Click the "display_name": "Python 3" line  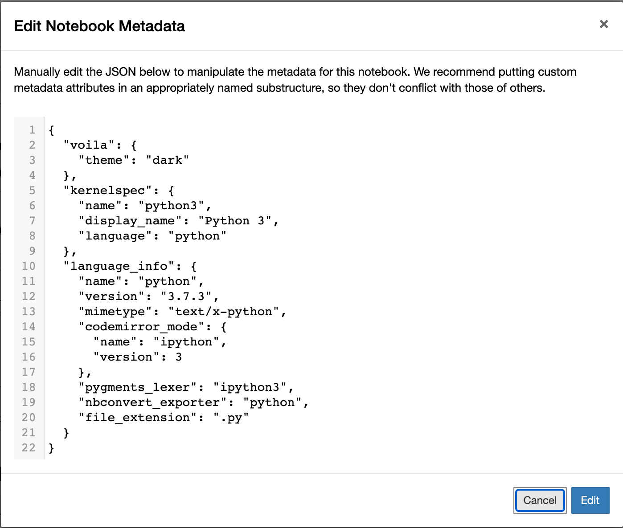[179, 221]
